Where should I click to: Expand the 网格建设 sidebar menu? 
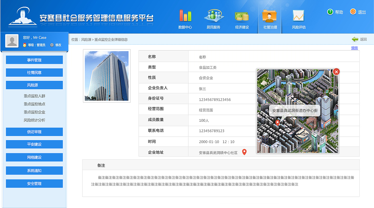[34, 157]
